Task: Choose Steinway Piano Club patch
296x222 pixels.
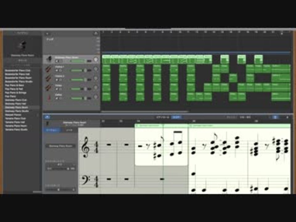Action: pos(16,100)
